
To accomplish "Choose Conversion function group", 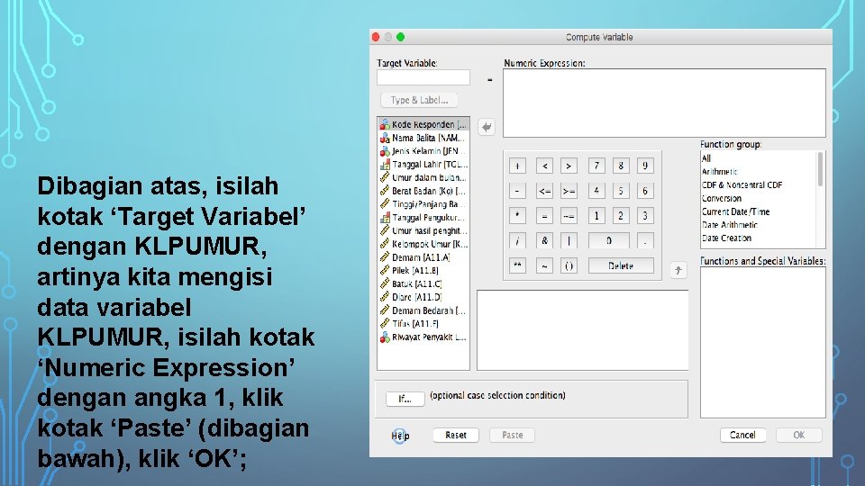I will point(759,198).
